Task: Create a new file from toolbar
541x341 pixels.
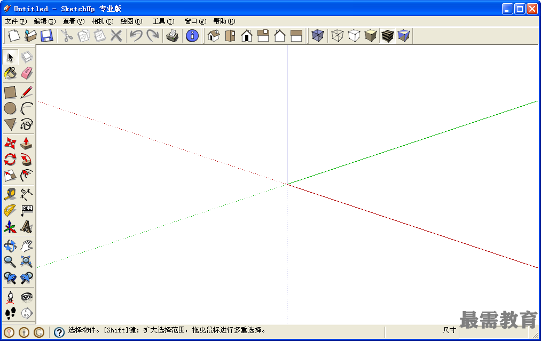Action: [x=14, y=36]
